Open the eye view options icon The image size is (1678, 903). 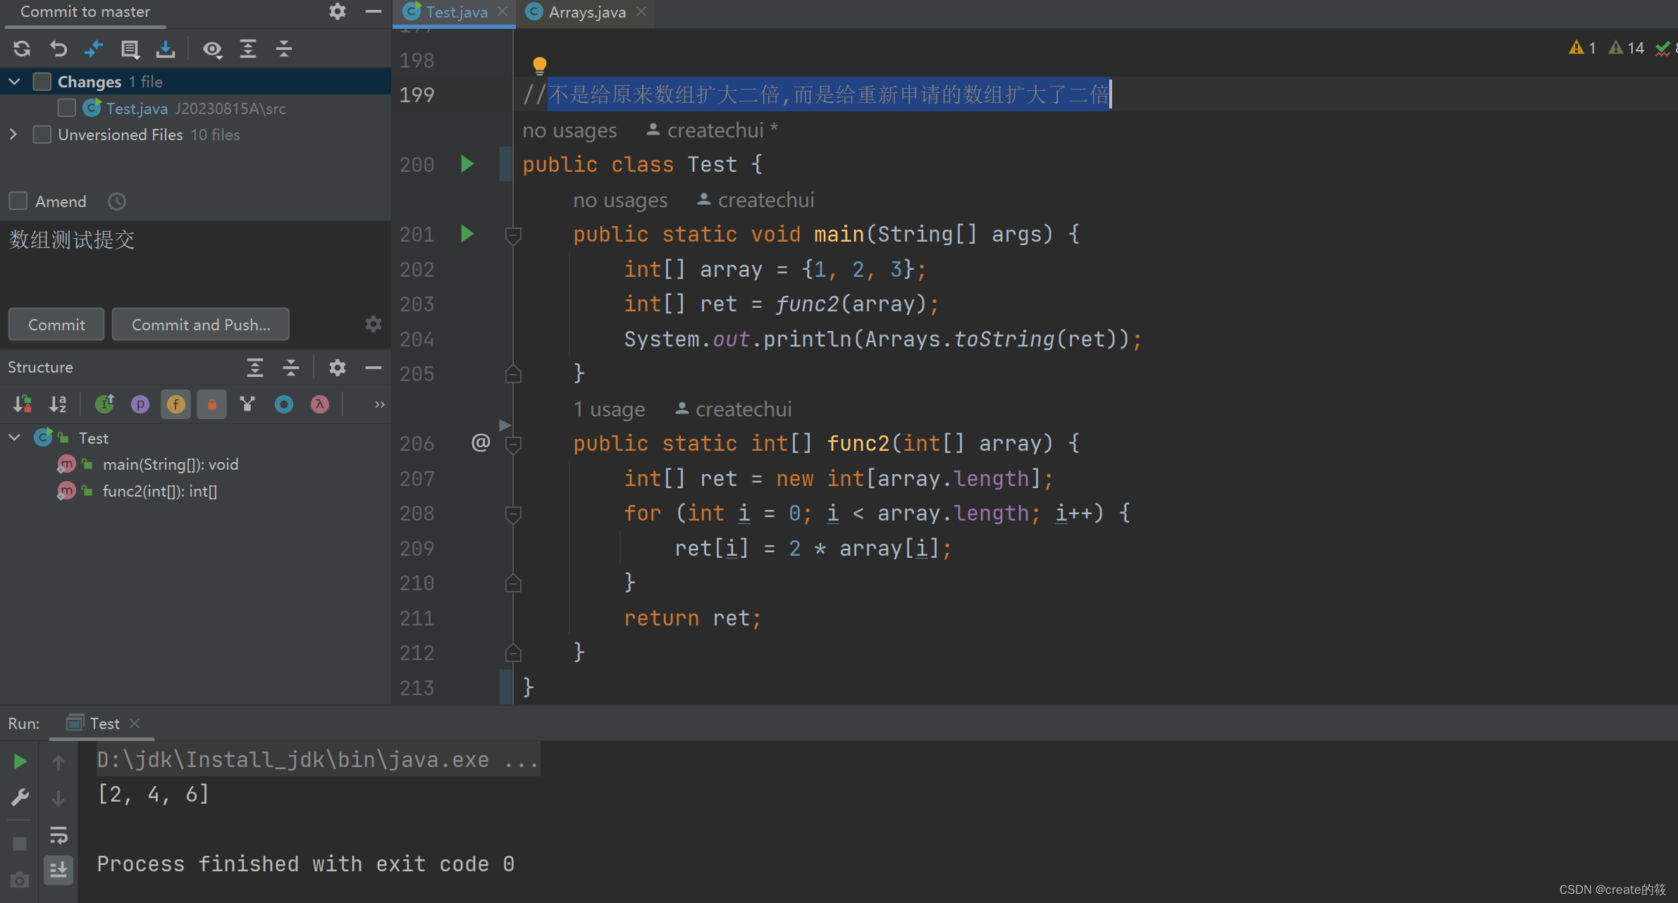coord(211,49)
